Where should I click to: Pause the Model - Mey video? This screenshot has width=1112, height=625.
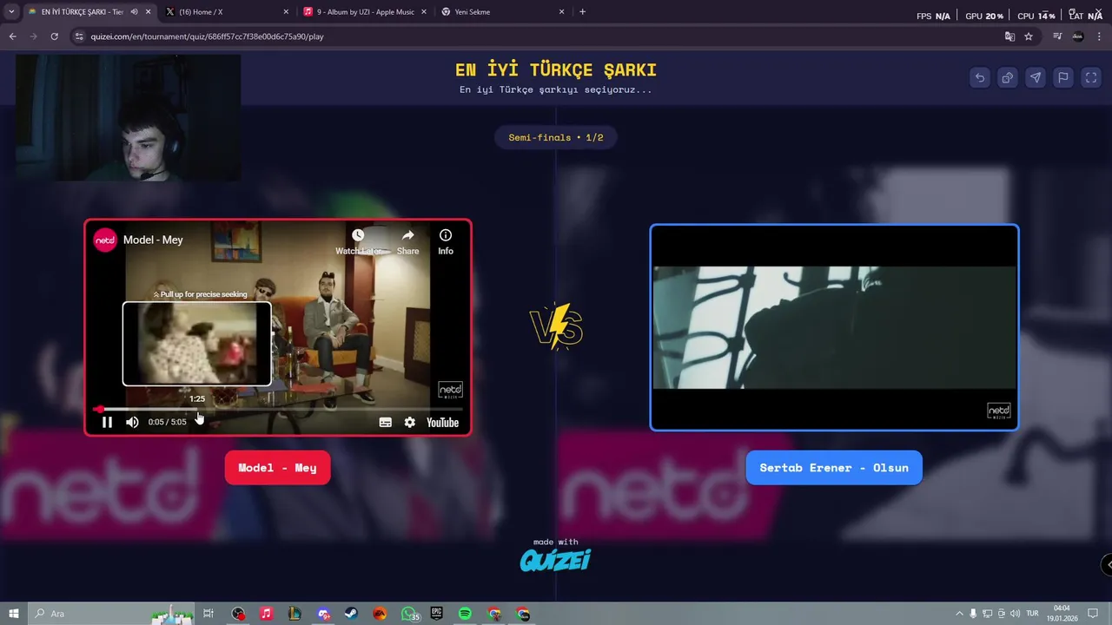pyautogui.click(x=107, y=422)
